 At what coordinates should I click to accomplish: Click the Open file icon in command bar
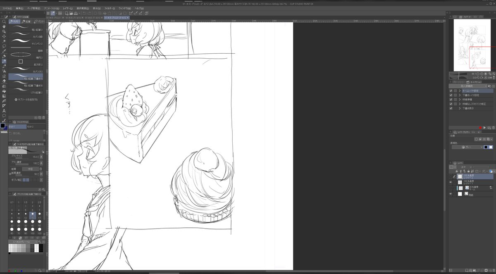[71, 13]
